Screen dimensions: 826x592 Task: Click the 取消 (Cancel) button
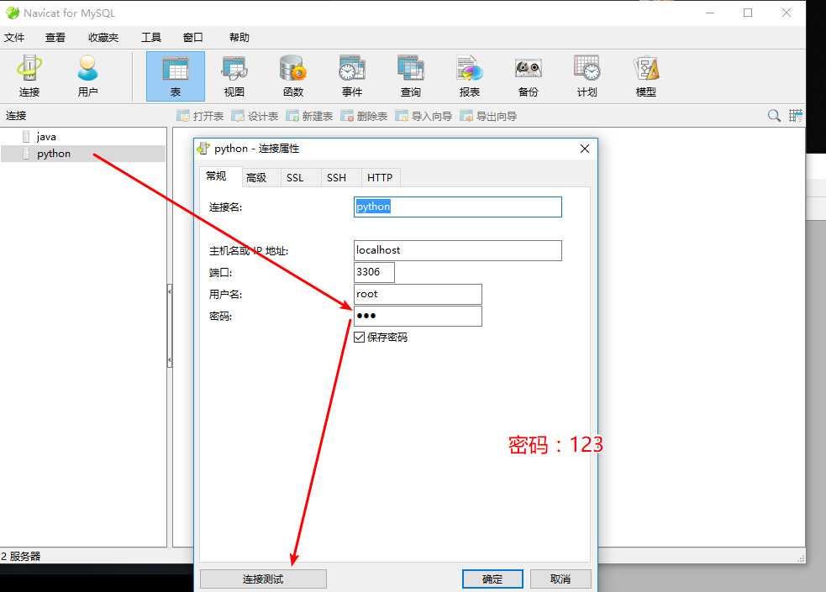pos(560,579)
